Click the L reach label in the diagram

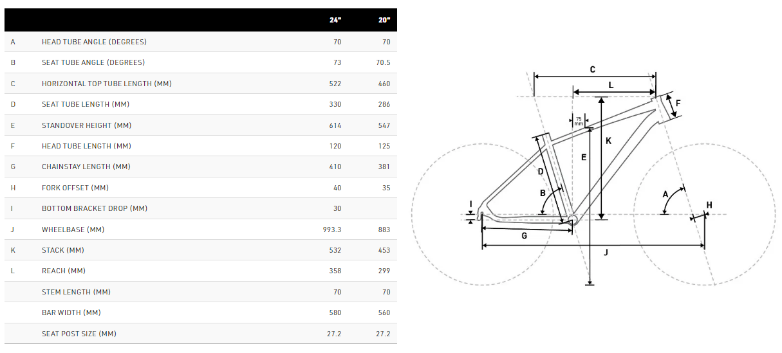point(611,85)
